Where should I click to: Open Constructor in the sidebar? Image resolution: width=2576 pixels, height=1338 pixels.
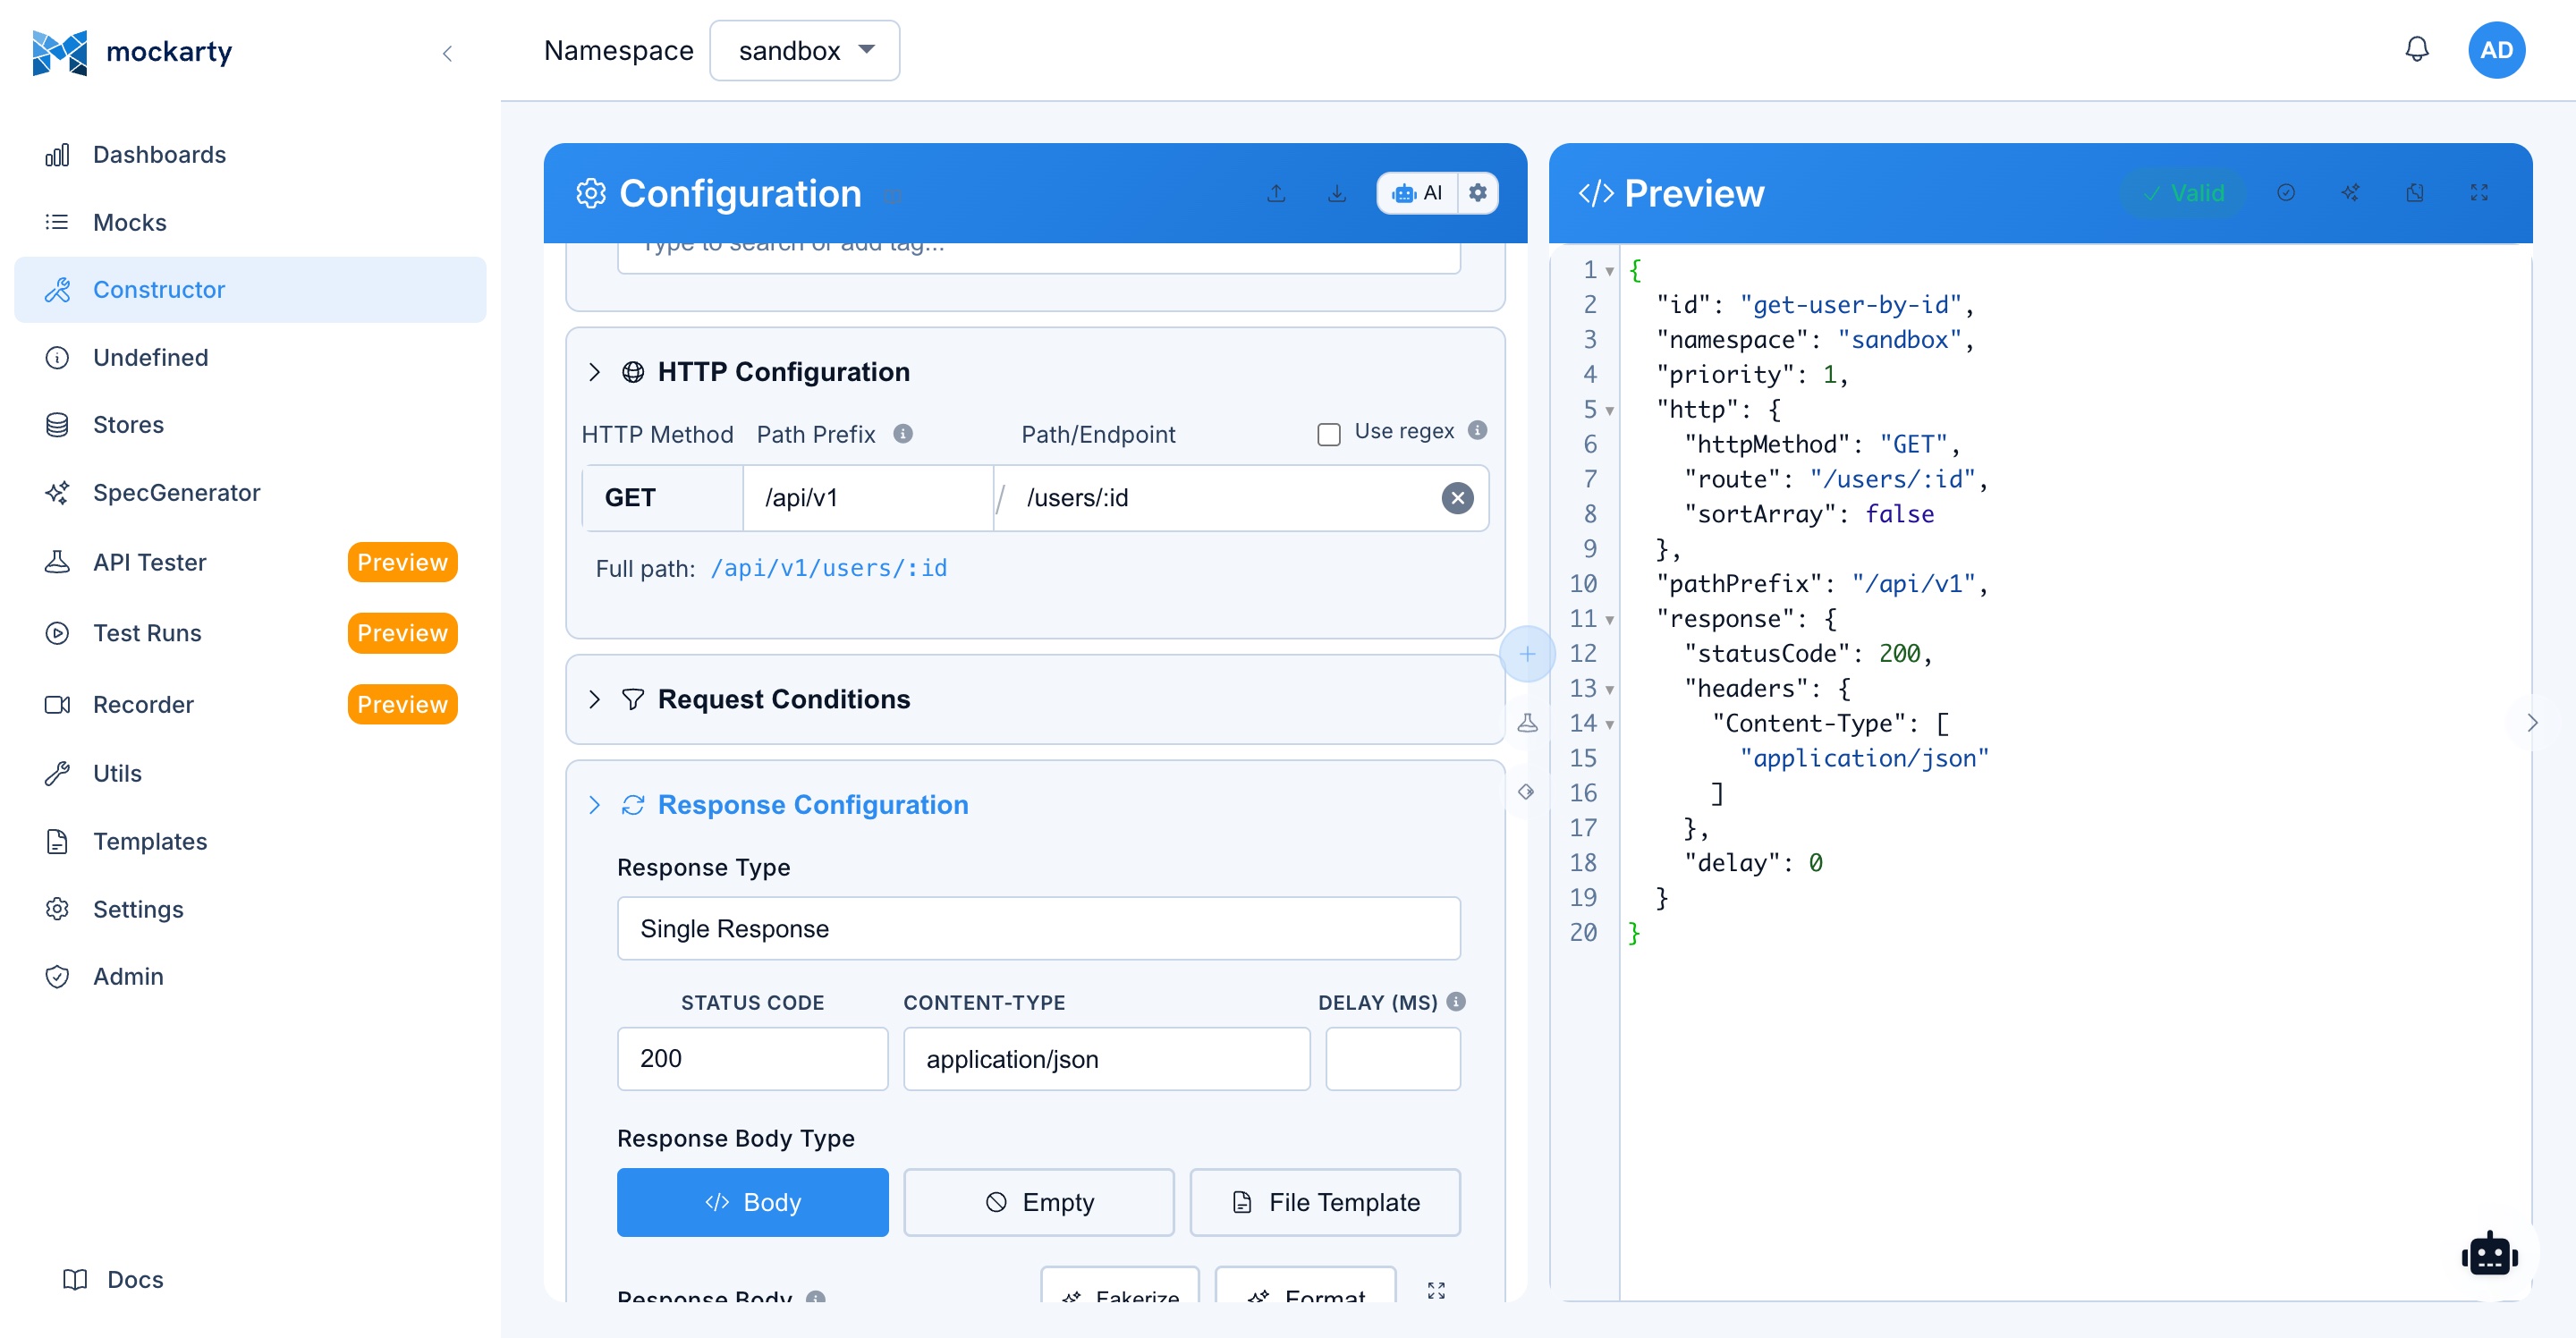click(250, 290)
